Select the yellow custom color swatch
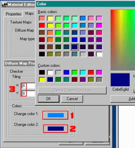 pos(42,80)
